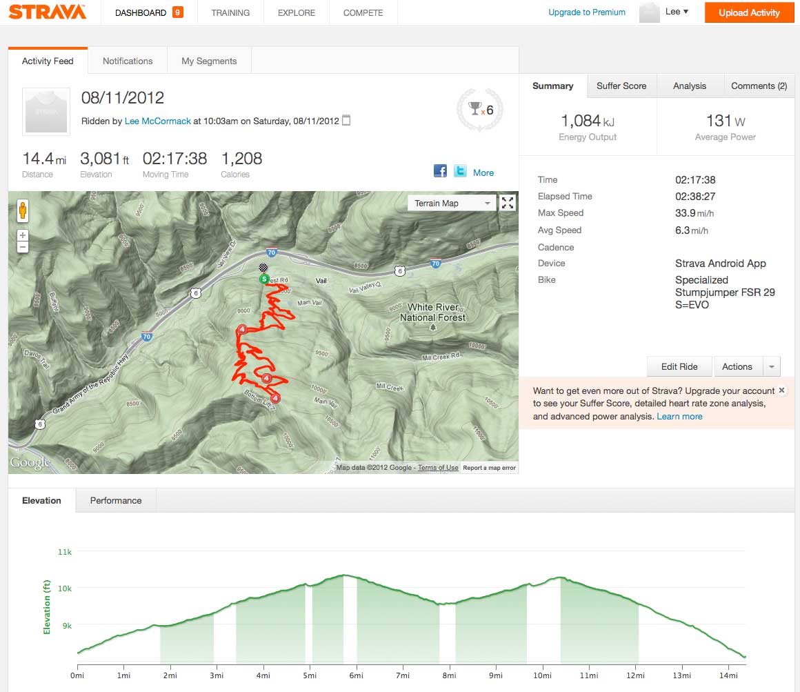This screenshot has width=800, height=692.
Task: Open the Actions dropdown arrow
Action: click(x=772, y=366)
